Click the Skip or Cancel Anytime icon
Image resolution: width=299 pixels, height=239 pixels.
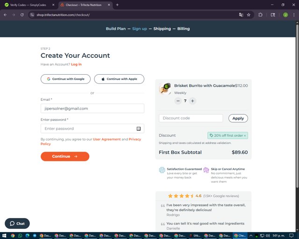[x=206, y=169]
